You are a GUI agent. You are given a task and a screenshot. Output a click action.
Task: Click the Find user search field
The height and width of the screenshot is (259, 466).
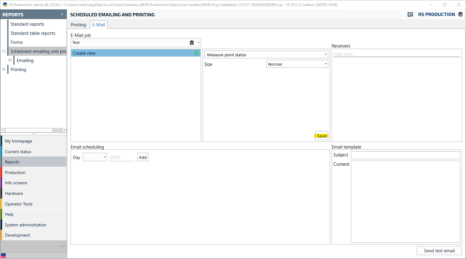396,54
